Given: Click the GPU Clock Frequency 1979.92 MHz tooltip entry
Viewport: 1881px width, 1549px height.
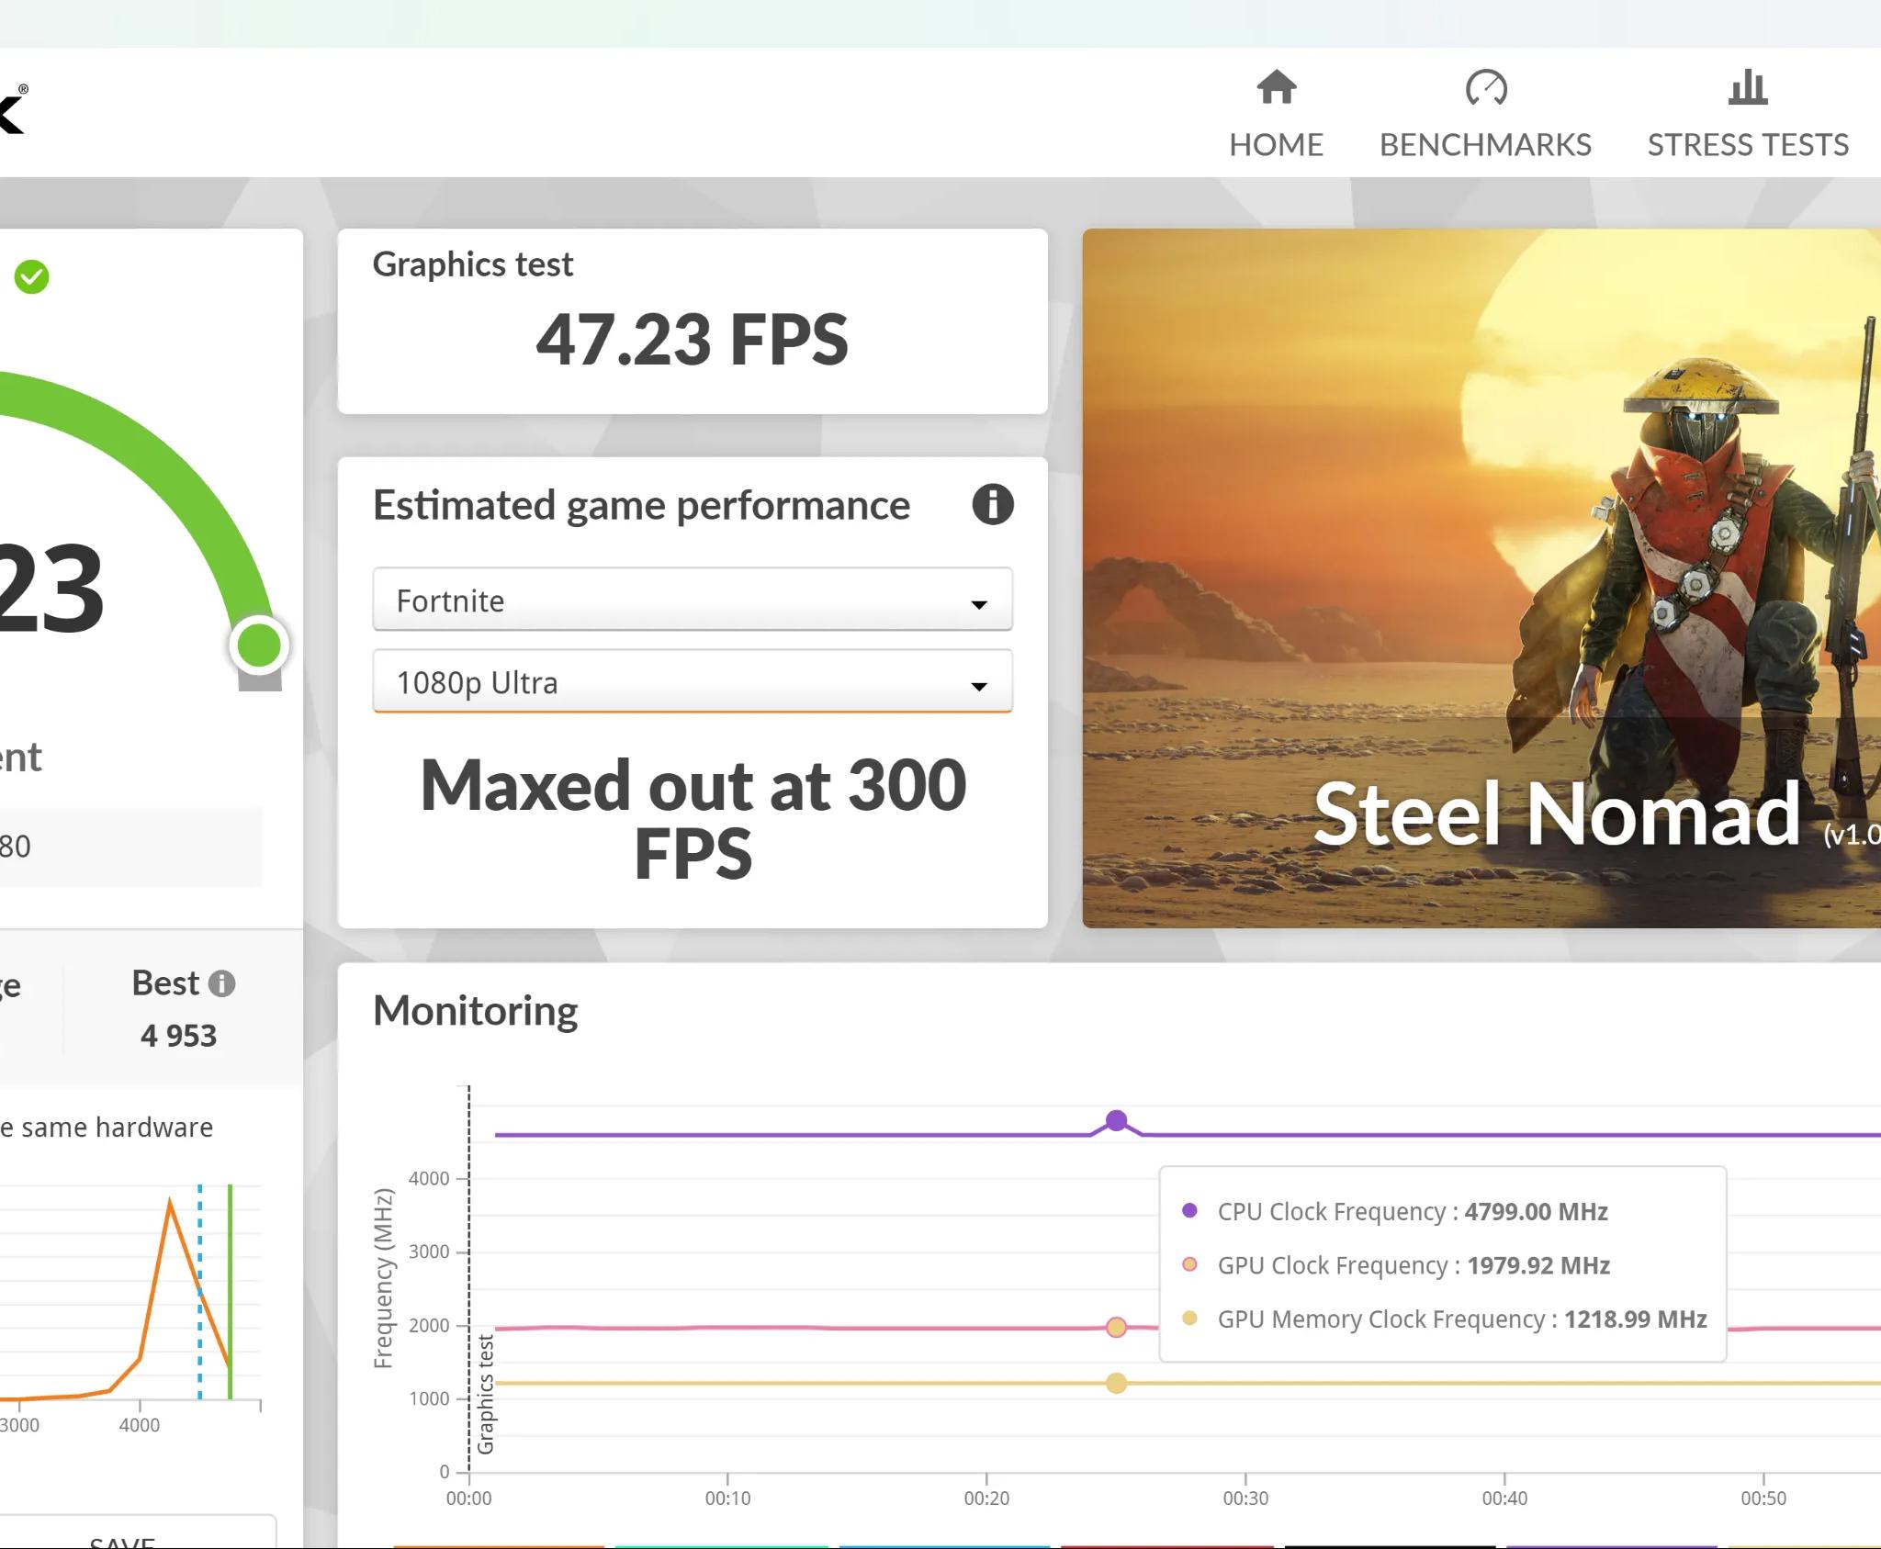Looking at the screenshot, I should pos(1396,1265).
